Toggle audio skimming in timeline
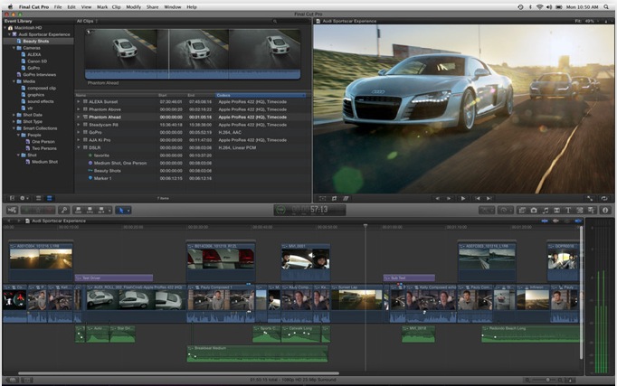Screen dimensions: 617x386 coord(555,221)
